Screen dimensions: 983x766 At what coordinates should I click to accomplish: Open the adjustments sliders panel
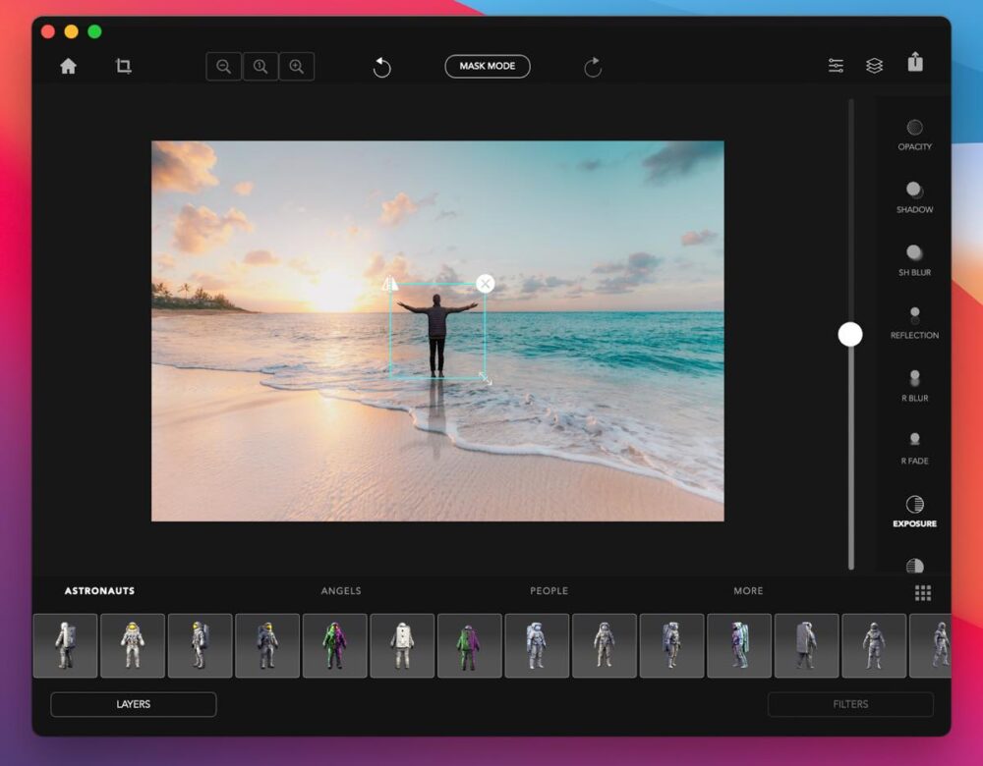[836, 63]
